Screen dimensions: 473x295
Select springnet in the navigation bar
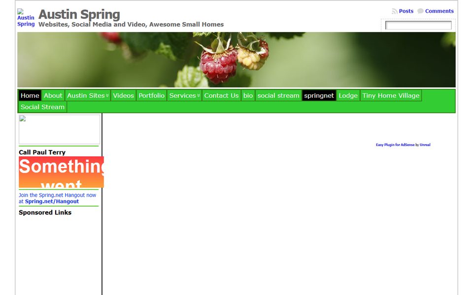point(319,95)
